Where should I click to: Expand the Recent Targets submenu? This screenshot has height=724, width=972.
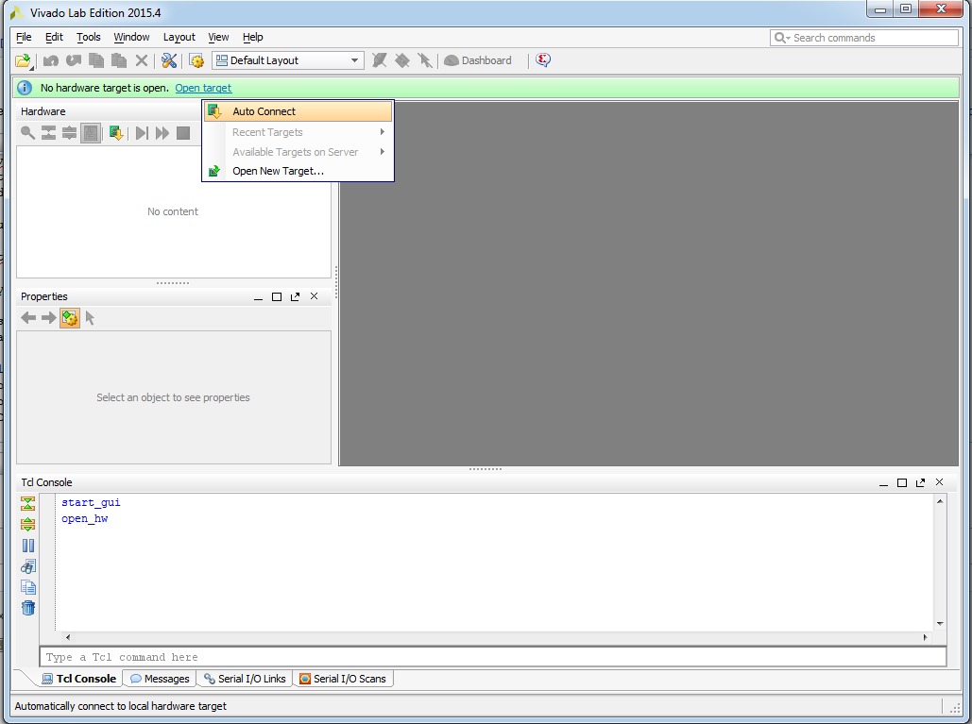pos(298,132)
